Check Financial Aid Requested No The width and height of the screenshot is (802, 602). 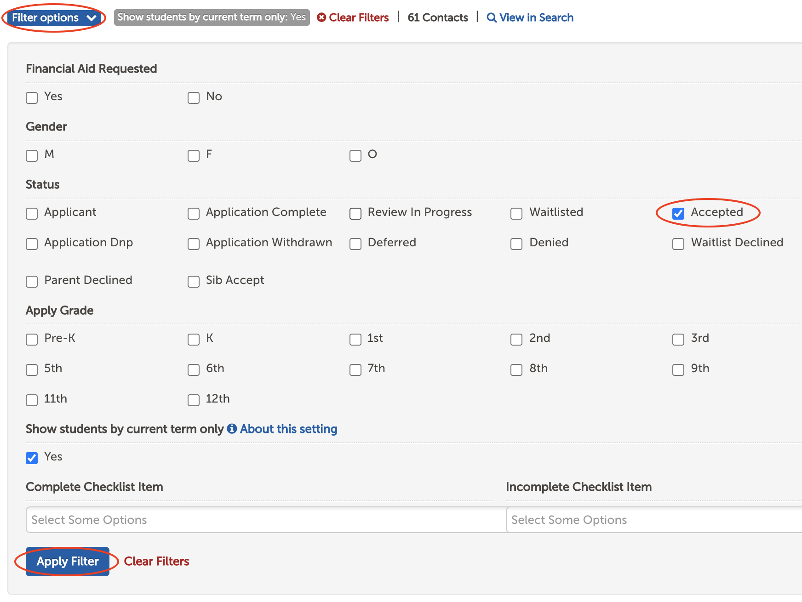[x=194, y=97]
